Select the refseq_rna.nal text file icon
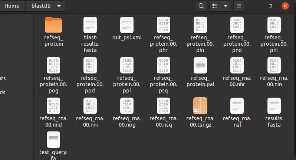Image resolution: width=296 pixels, height=160 pixels. (237, 105)
